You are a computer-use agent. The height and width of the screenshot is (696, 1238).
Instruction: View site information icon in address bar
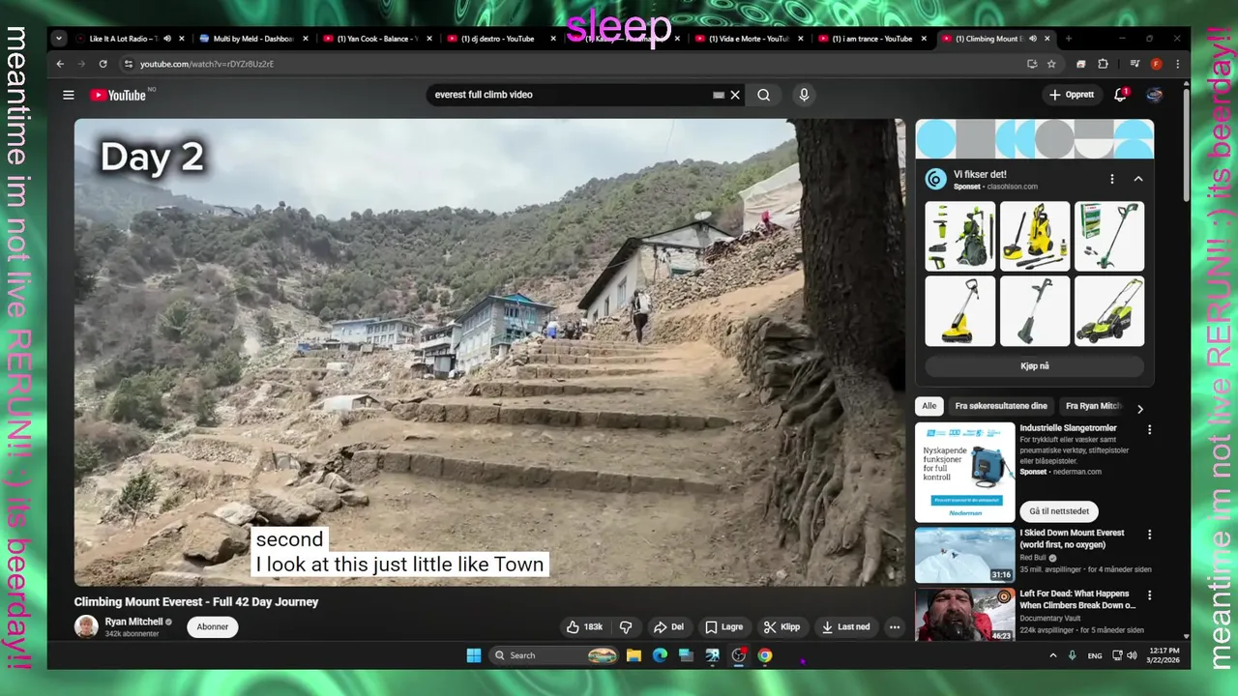pyautogui.click(x=128, y=64)
